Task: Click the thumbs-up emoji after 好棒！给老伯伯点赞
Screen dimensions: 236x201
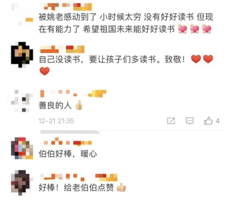Action: click(121, 187)
